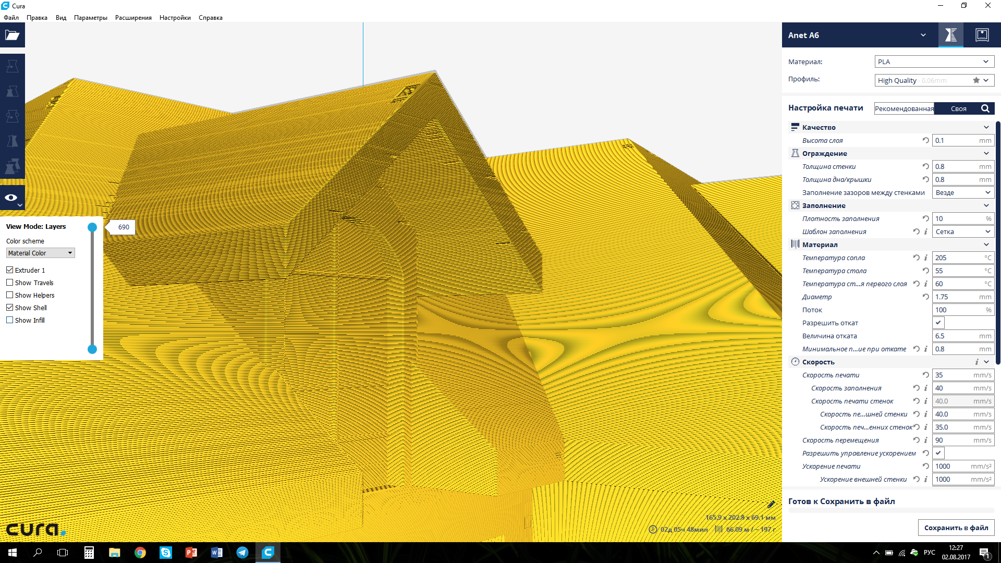The width and height of the screenshot is (1001, 563).
Task: Click the Telegram icon in the taskbar
Action: [242, 553]
